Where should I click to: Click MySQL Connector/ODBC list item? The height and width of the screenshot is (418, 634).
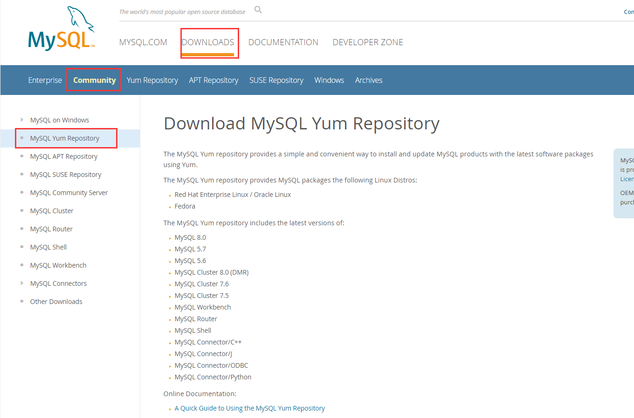tap(212, 365)
